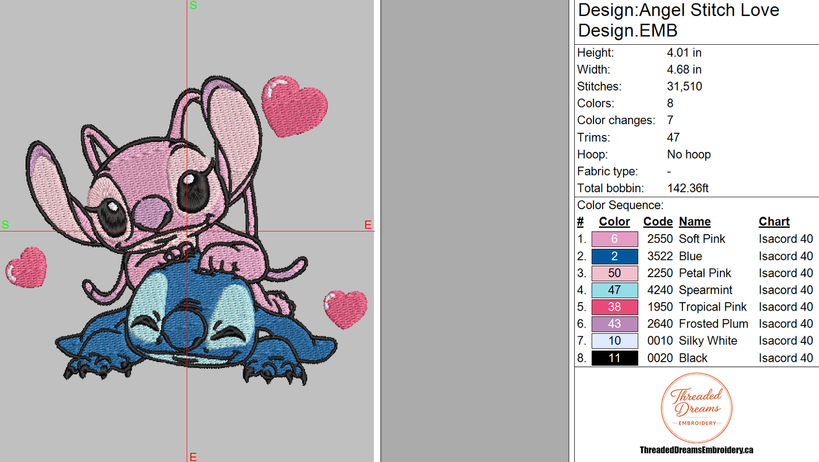
Task: Click the Petal Pink swatch numbered 50
Action: (x=614, y=273)
